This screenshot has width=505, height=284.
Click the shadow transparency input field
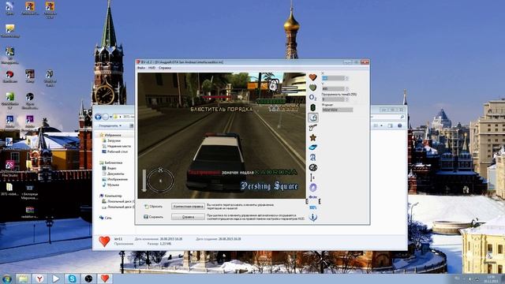tap(333, 99)
